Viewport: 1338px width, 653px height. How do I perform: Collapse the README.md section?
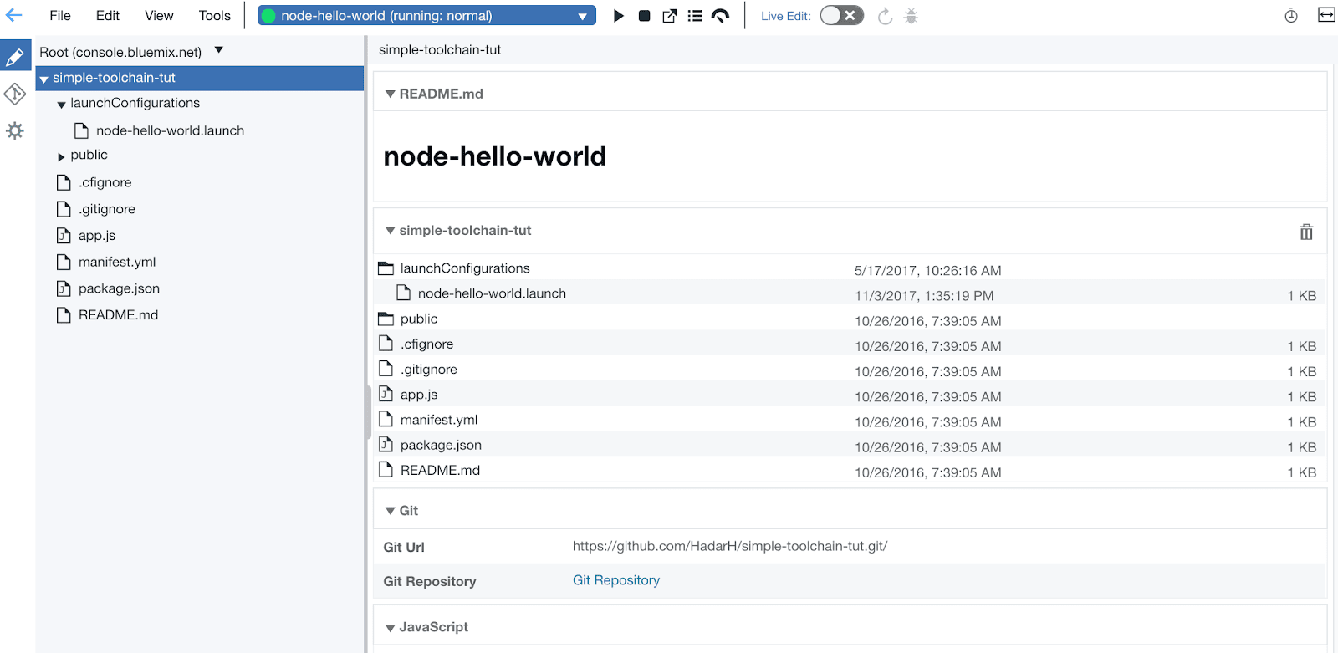(390, 94)
